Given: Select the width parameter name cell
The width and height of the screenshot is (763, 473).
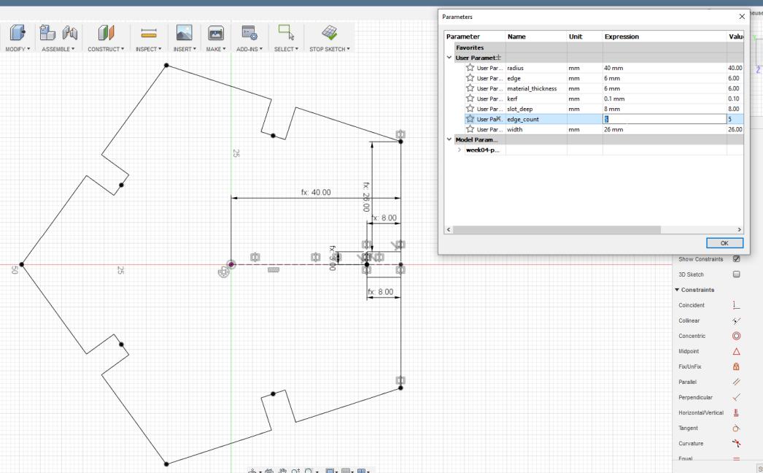Looking at the screenshot, I should 536,129.
